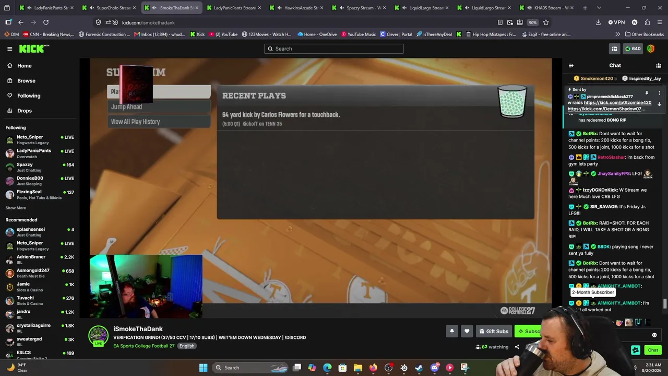Switch to SuperCholo Stream tab
The image size is (668, 376).
click(x=110, y=8)
